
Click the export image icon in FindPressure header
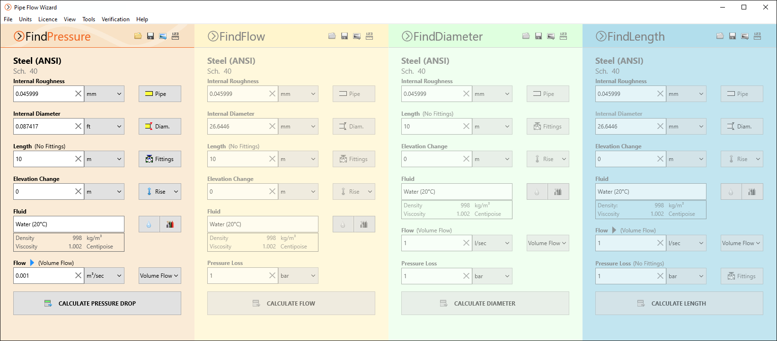[163, 36]
